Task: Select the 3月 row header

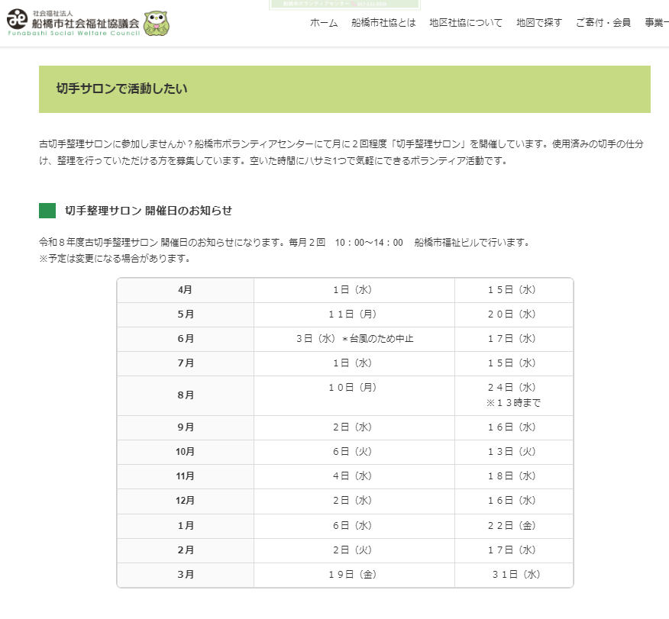Action: point(186,575)
